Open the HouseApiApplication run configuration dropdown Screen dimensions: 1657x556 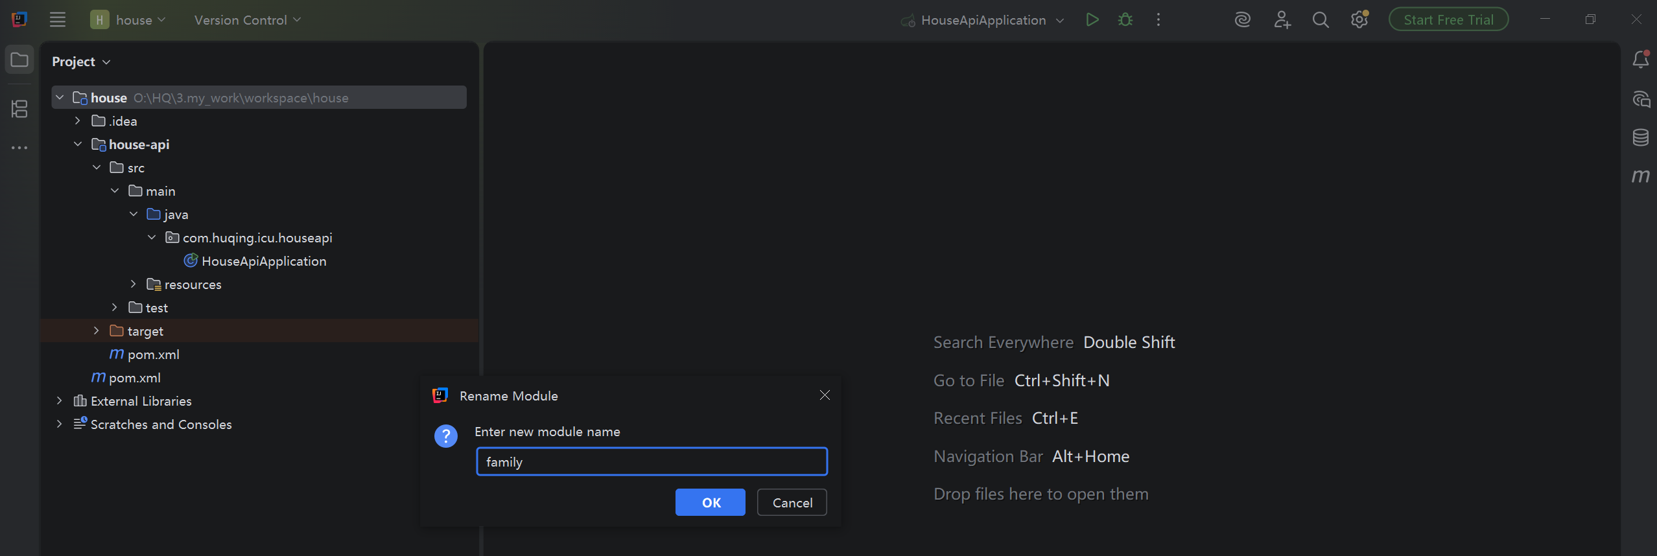point(983,20)
